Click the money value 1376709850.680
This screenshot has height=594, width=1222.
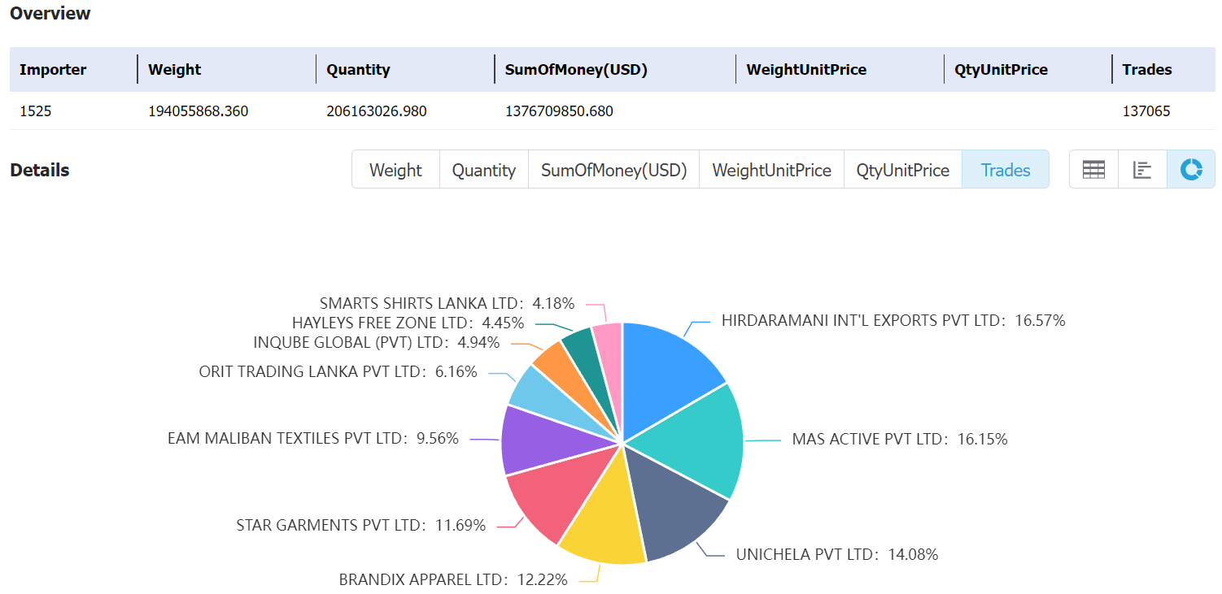tap(559, 111)
